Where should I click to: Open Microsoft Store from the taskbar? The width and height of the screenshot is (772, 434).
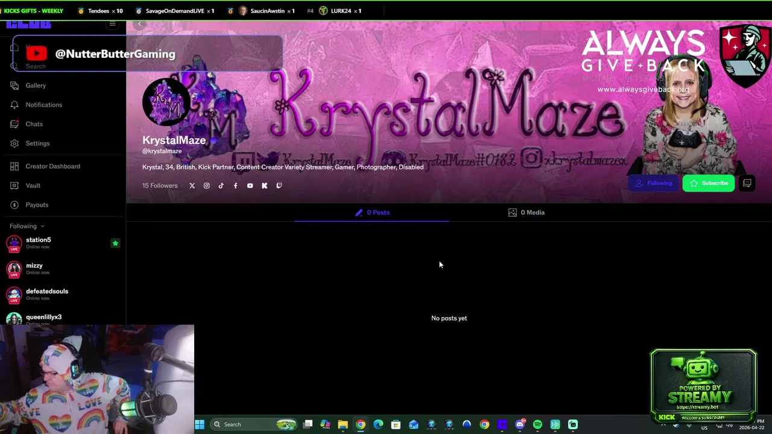click(396, 424)
